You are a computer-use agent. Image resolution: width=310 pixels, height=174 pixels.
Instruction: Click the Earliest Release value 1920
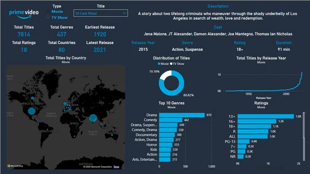tap(100, 34)
